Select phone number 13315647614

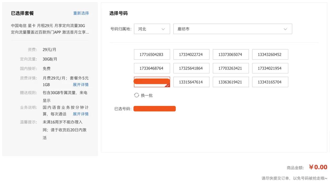pyautogui.click(x=191, y=82)
